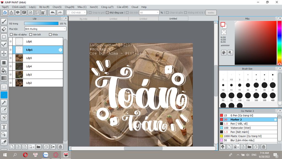Click the Undo arrow in top toolbar

[x=52, y=12]
